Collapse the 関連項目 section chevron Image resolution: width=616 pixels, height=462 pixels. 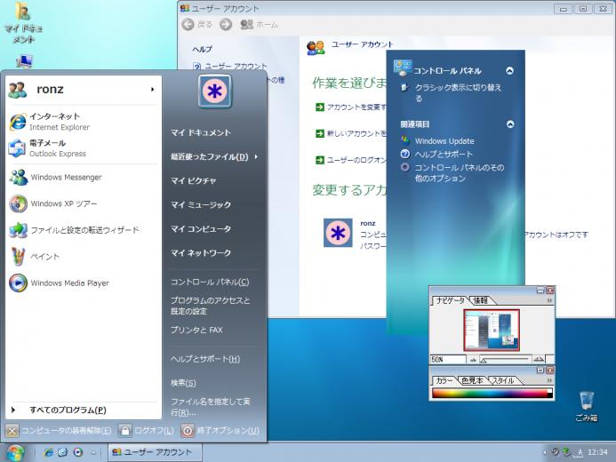510,124
